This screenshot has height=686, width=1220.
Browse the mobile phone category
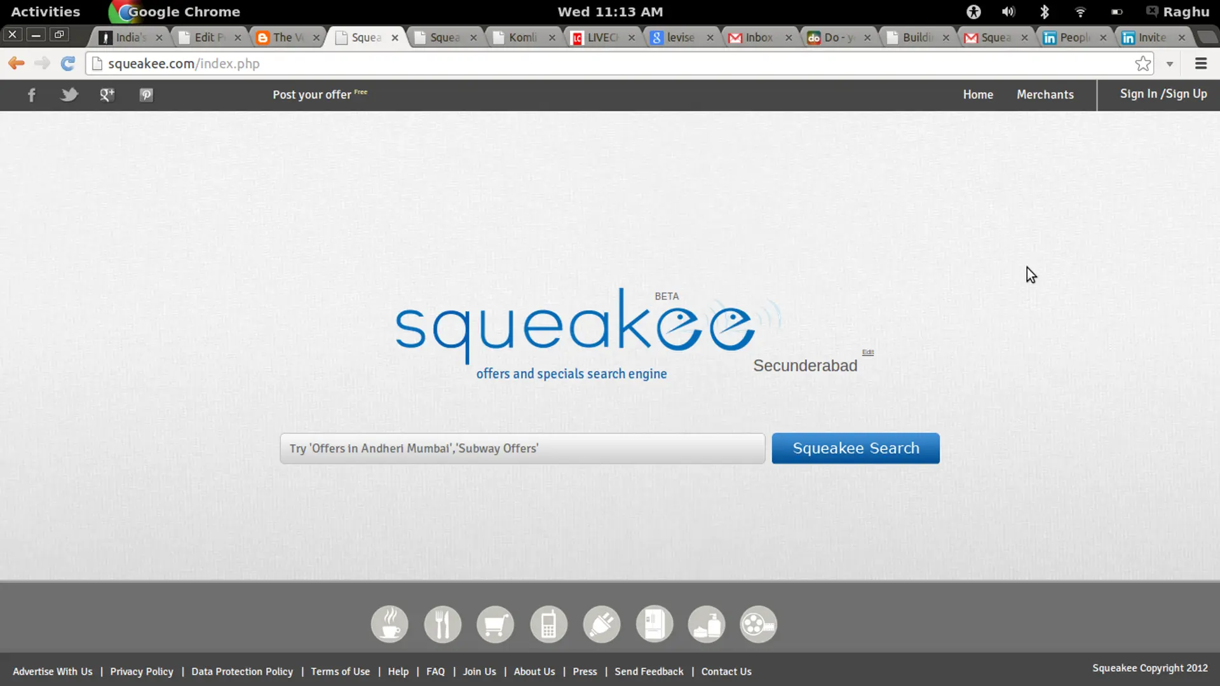[549, 624]
